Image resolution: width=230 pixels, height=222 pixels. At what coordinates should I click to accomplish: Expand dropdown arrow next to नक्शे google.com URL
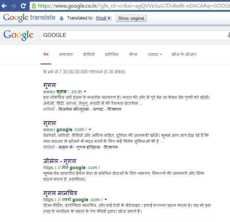pyautogui.click(x=106, y=200)
